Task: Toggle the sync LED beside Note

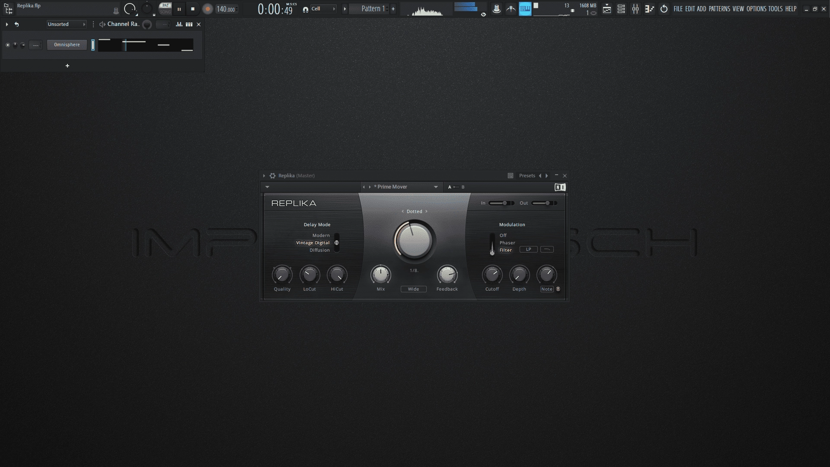Action: [x=558, y=289]
